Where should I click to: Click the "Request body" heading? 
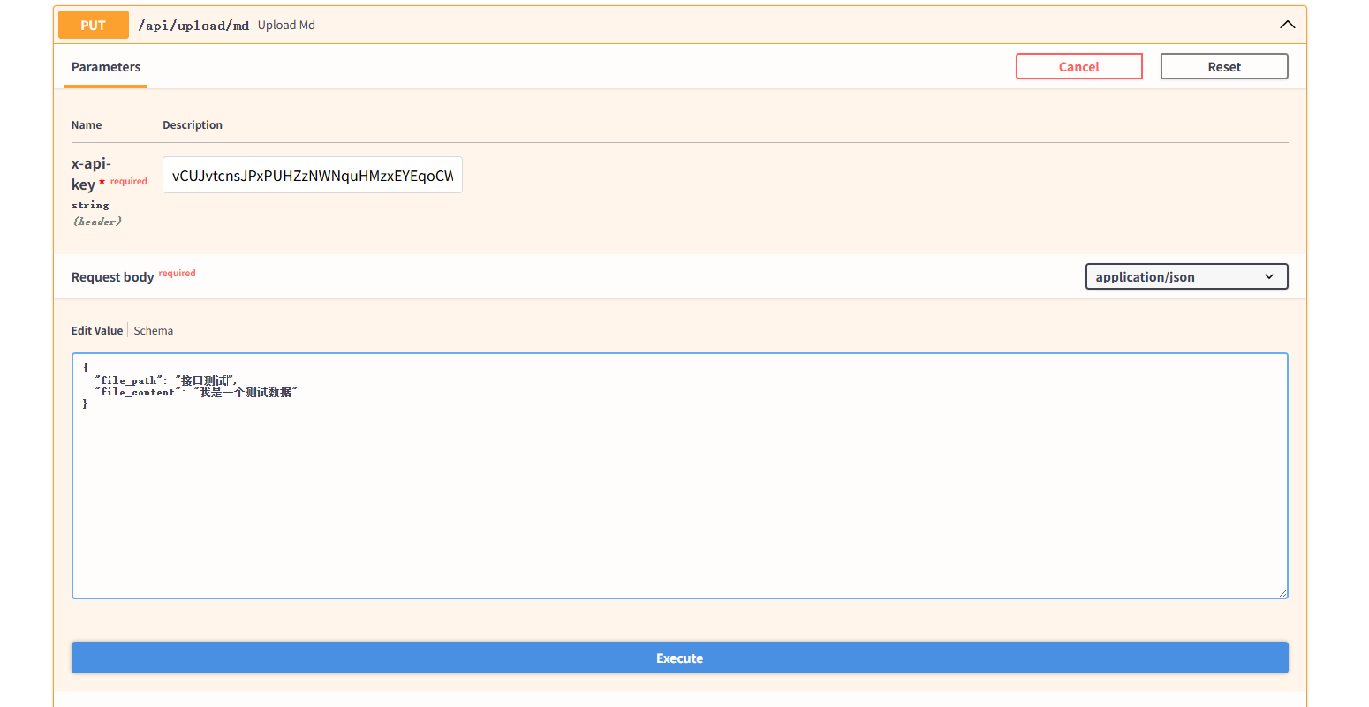113,277
